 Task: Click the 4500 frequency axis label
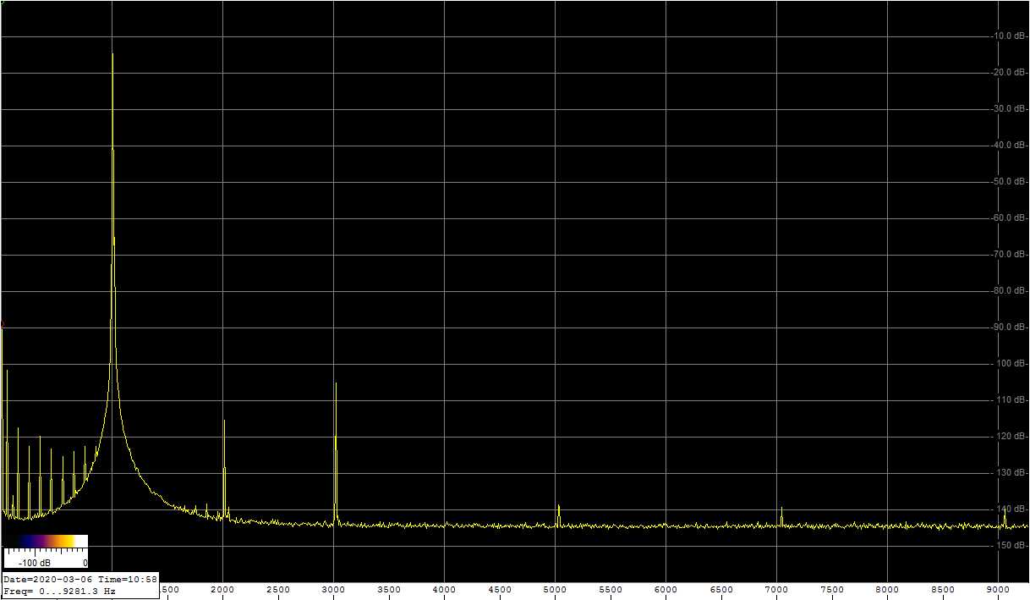click(x=499, y=590)
